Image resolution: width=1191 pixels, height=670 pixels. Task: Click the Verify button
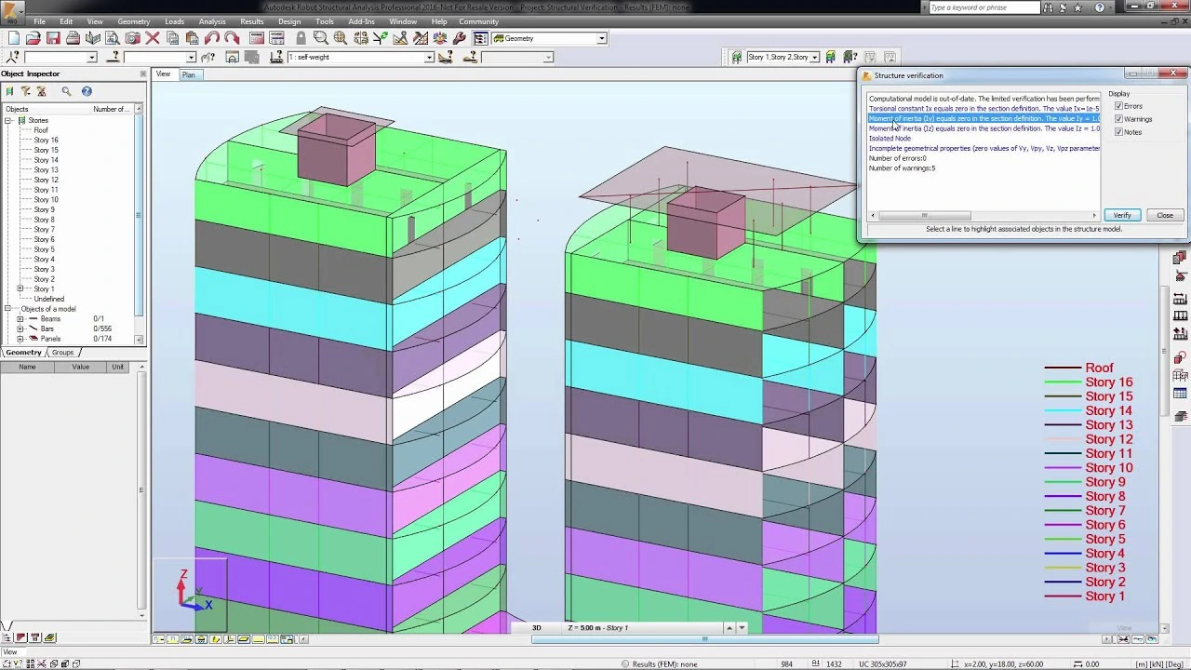click(x=1122, y=215)
